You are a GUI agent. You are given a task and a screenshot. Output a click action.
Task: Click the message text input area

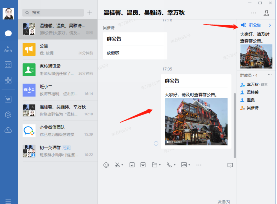point(167,184)
